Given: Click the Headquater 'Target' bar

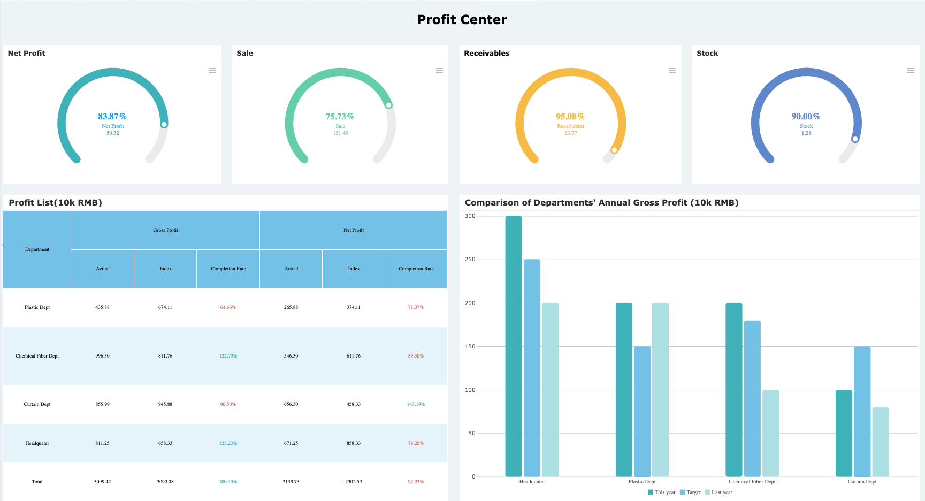Looking at the screenshot, I should click(x=532, y=368).
